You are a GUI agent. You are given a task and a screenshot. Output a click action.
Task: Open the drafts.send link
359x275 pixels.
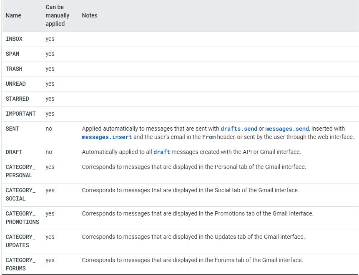[x=238, y=129]
